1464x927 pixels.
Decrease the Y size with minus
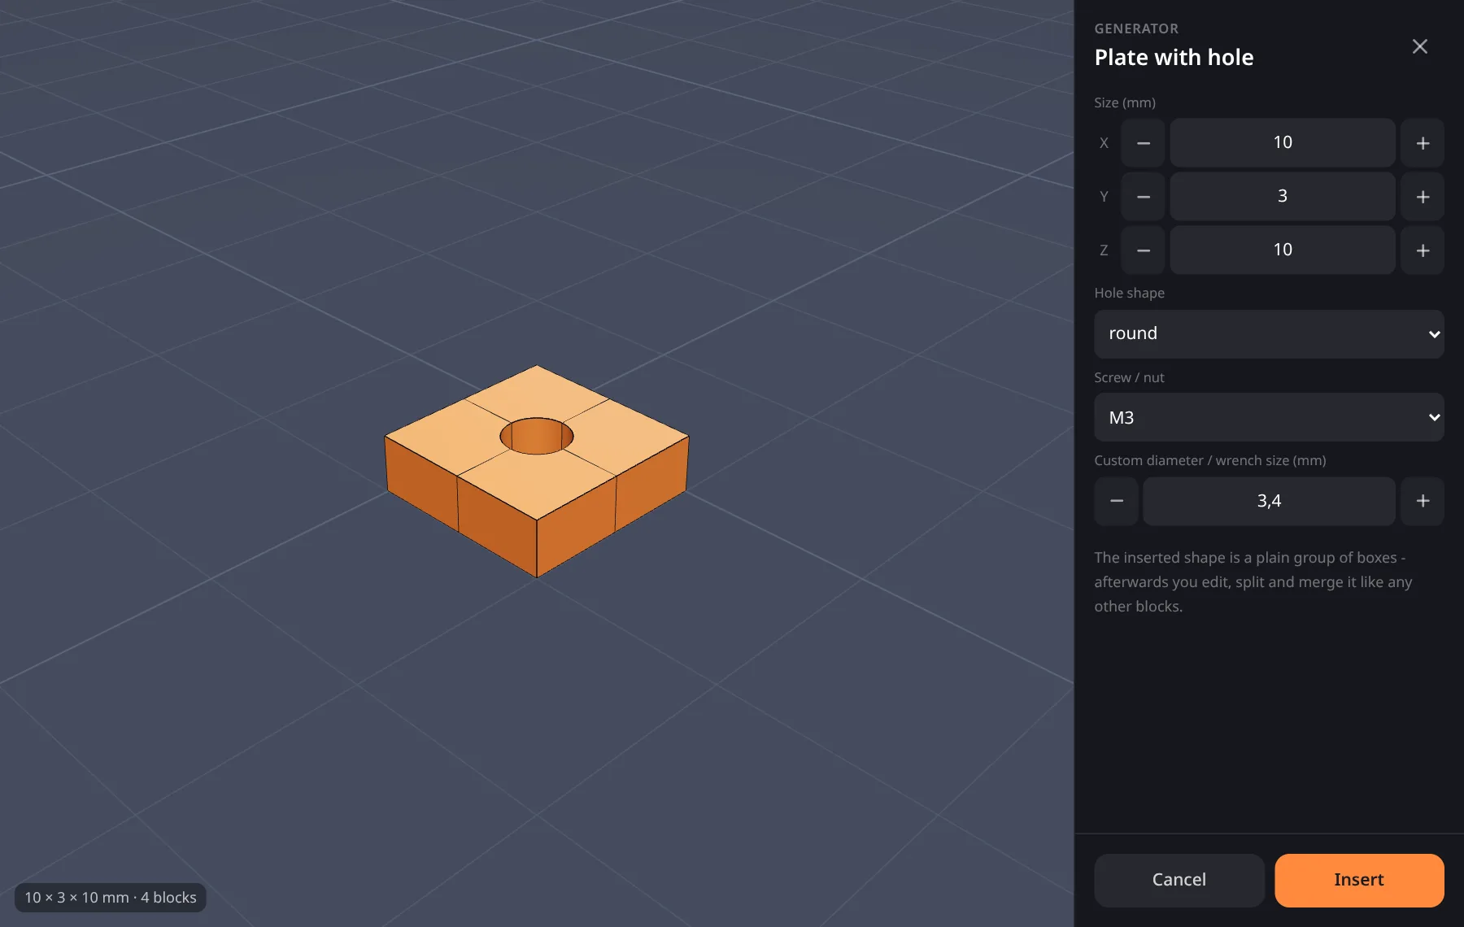coord(1143,197)
